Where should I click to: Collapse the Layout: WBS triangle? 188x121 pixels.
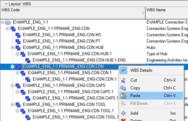[x=6, y=4]
